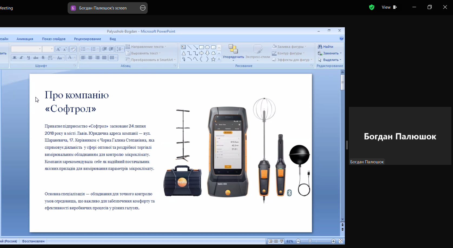
Task: Align text to the left
Action: (x=83, y=57)
